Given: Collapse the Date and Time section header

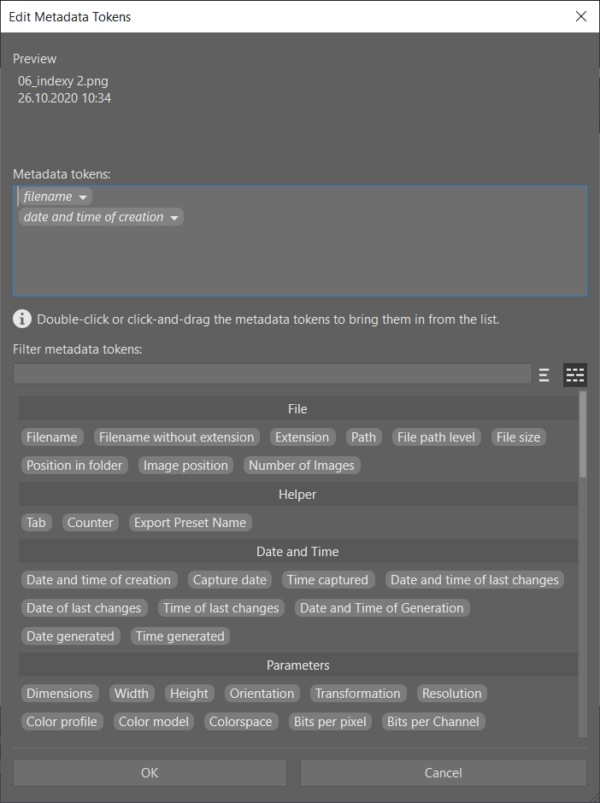Looking at the screenshot, I should [x=297, y=552].
